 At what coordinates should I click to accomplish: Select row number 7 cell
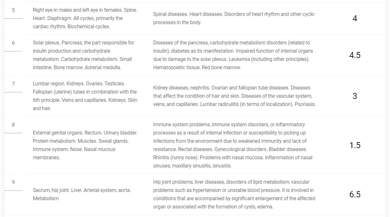(13, 84)
